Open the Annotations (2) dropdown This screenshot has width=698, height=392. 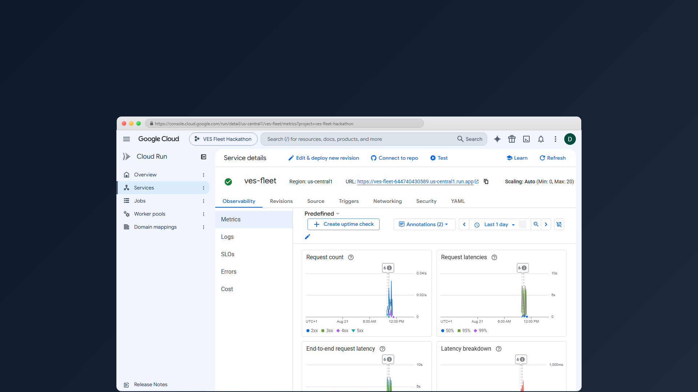click(424, 224)
